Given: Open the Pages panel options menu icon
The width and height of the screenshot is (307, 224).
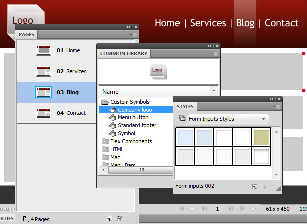Looking at the screenshot, I should pyautogui.click(x=133, y=34).
